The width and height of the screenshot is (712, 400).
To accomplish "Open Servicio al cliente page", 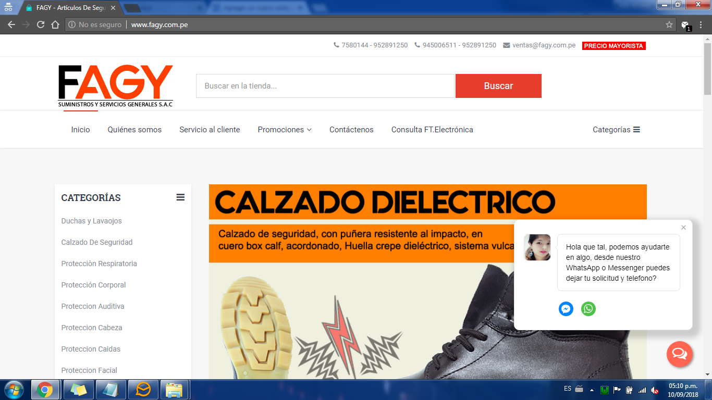I will click(210, 130).
